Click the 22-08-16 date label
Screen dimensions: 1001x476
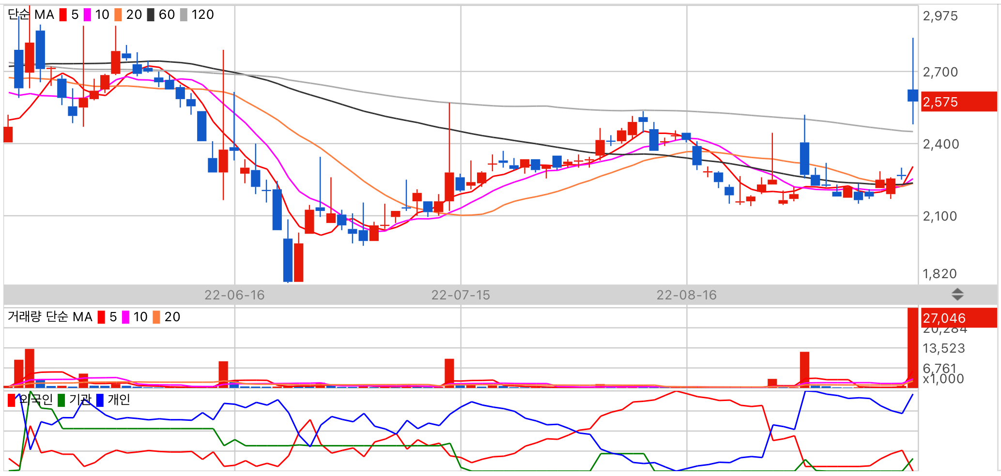click(686, 295)
